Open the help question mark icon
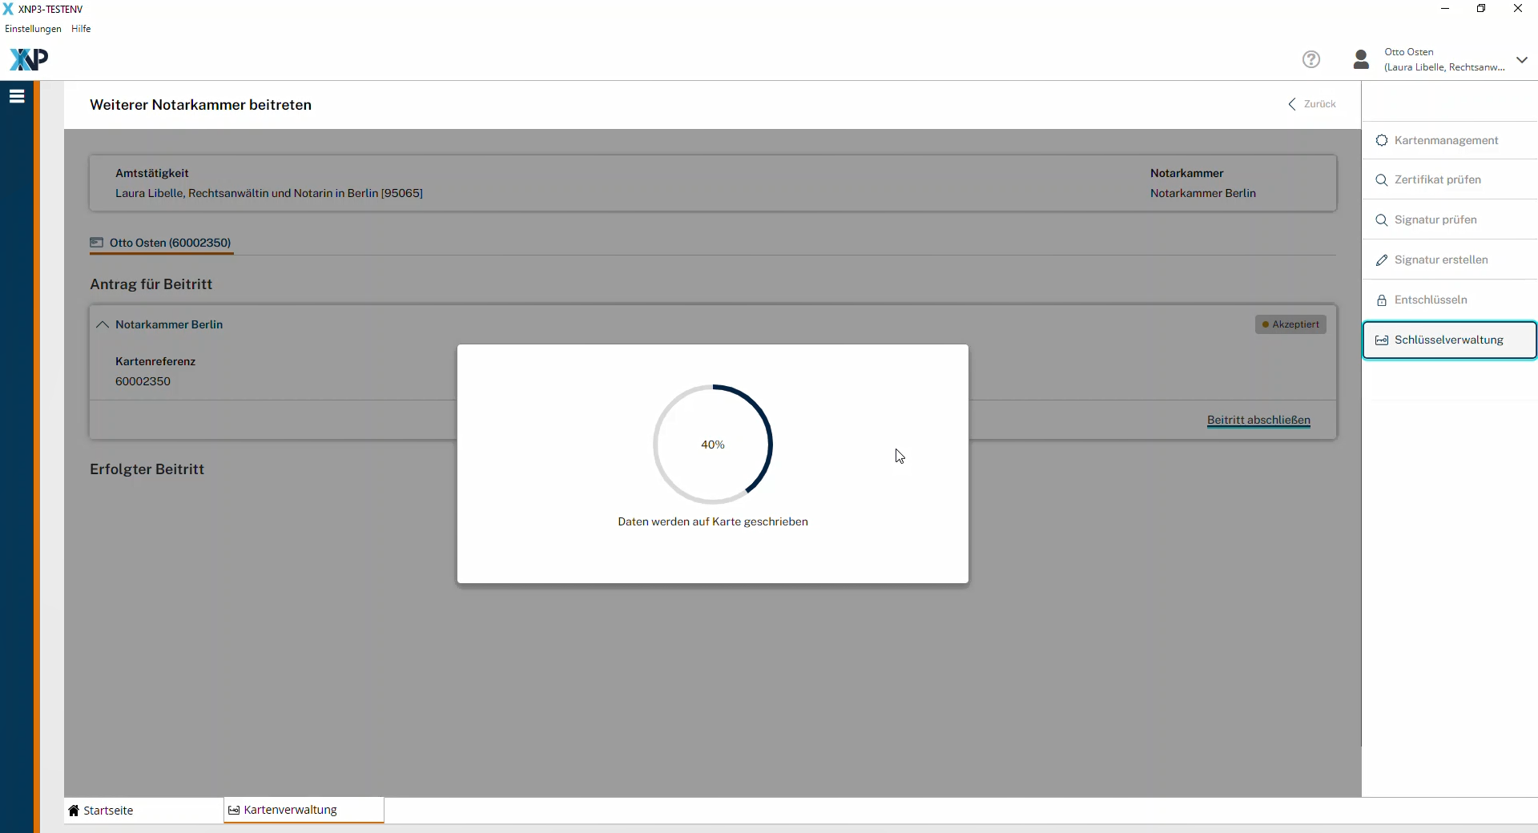Image resolution: width=1538 pixels, height=833 pixels. click(x=1311, y=59)
